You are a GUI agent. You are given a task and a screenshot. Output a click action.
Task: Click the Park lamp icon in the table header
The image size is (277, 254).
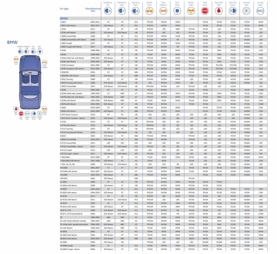coord(177,11)
